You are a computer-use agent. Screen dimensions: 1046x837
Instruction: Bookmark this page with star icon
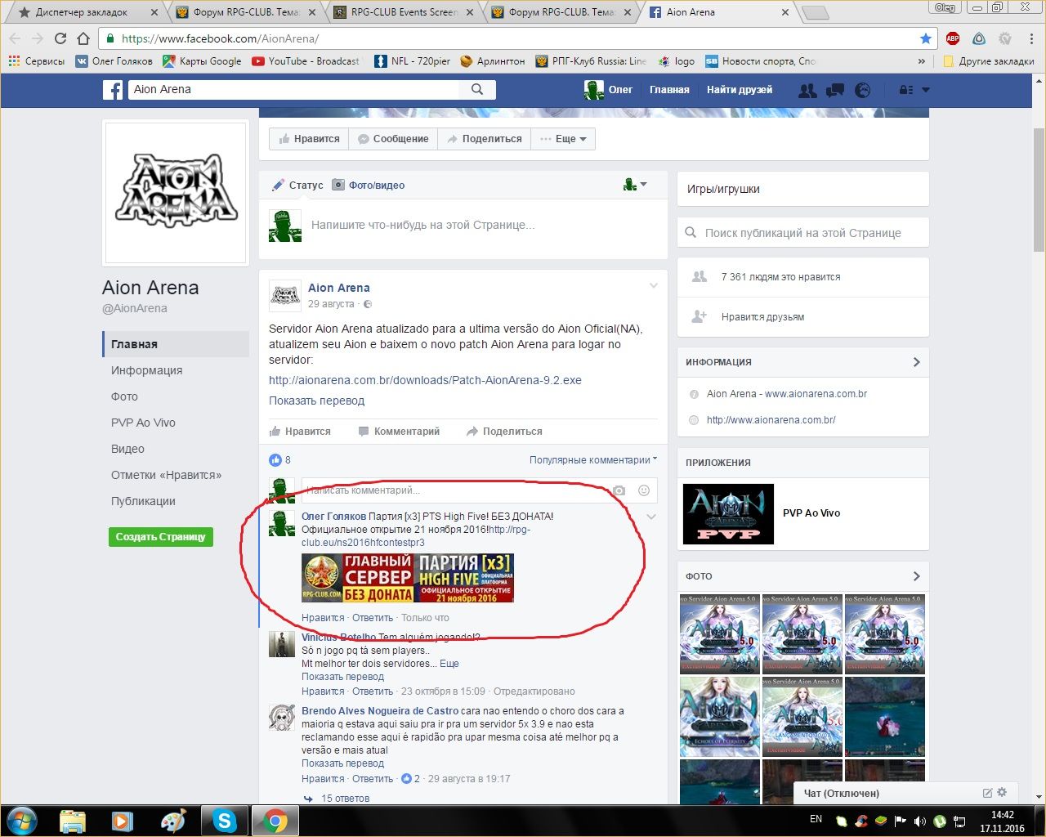[925, 38]
